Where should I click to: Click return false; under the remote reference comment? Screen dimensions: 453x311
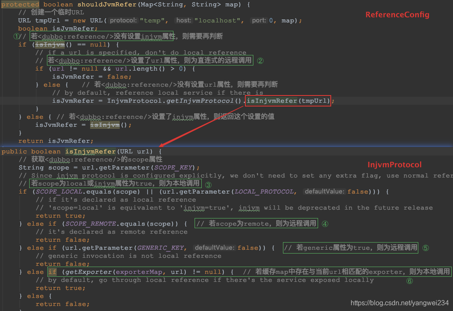tap(63, 240)
